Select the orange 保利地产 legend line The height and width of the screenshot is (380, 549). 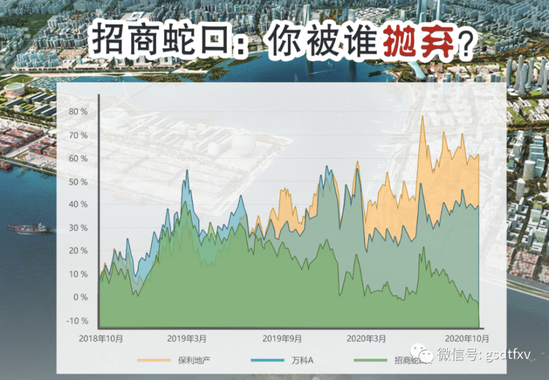tap(154, 360)
